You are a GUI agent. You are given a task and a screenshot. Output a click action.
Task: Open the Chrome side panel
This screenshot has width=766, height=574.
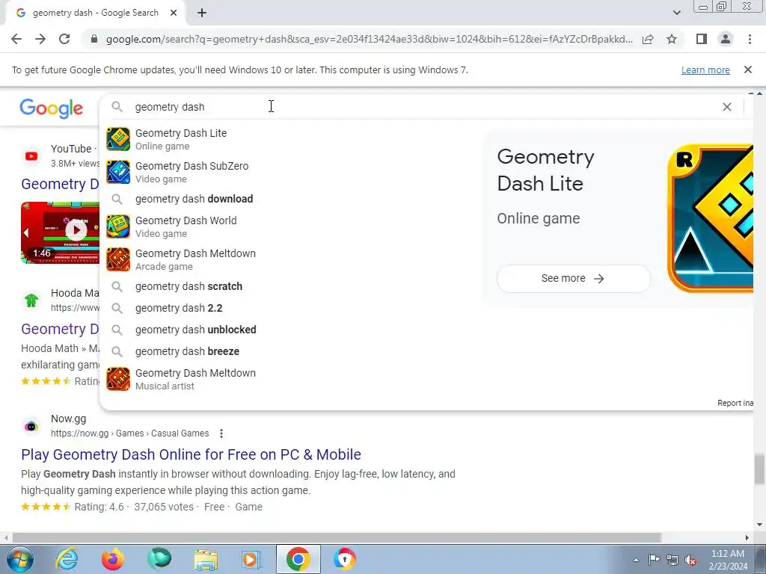tap(702, 39)
